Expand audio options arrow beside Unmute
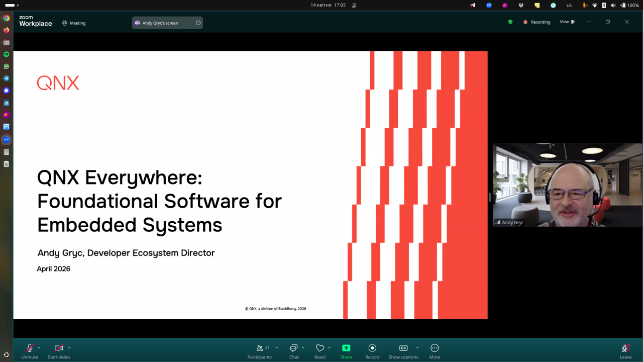Screen dimensions: 643x362 pyautogui.click(x=39, y=347)
